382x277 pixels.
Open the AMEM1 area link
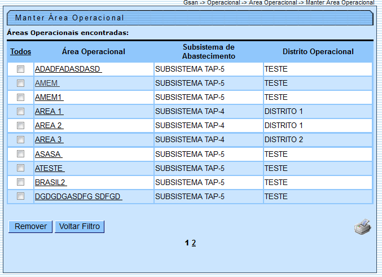coord(49,97)
